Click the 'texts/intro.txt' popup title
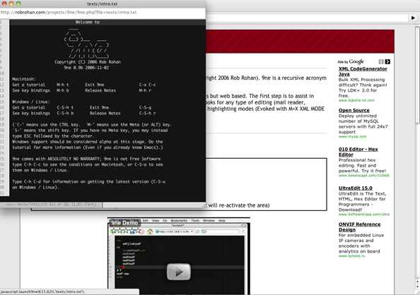420x295 pixels. coord(103,4)
